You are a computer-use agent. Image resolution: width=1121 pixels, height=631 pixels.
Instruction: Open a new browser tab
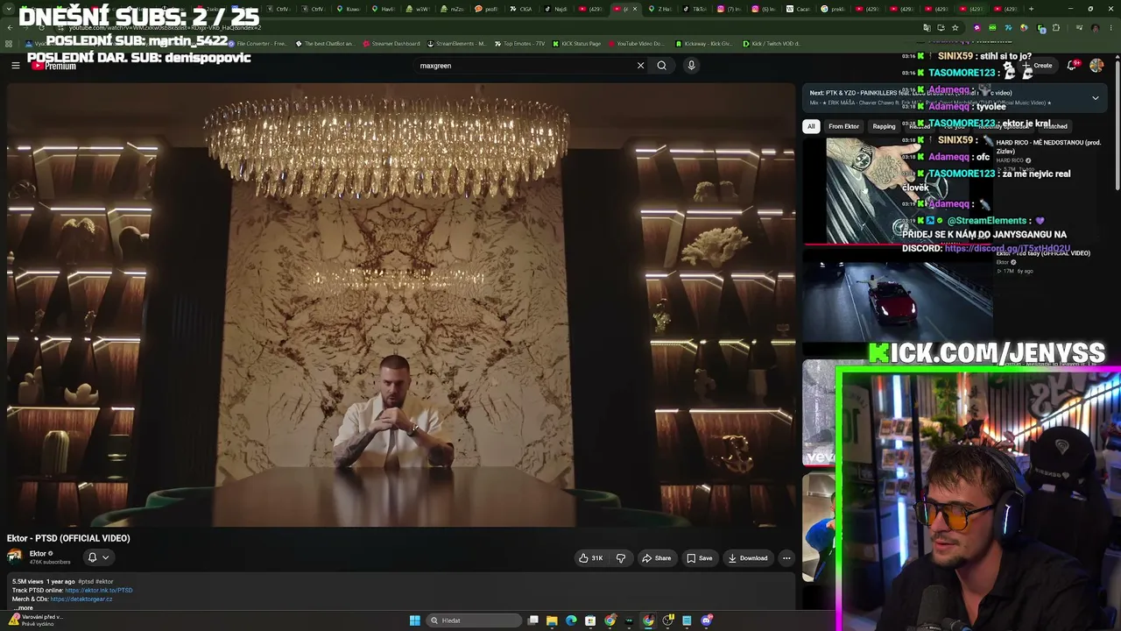1031,9
